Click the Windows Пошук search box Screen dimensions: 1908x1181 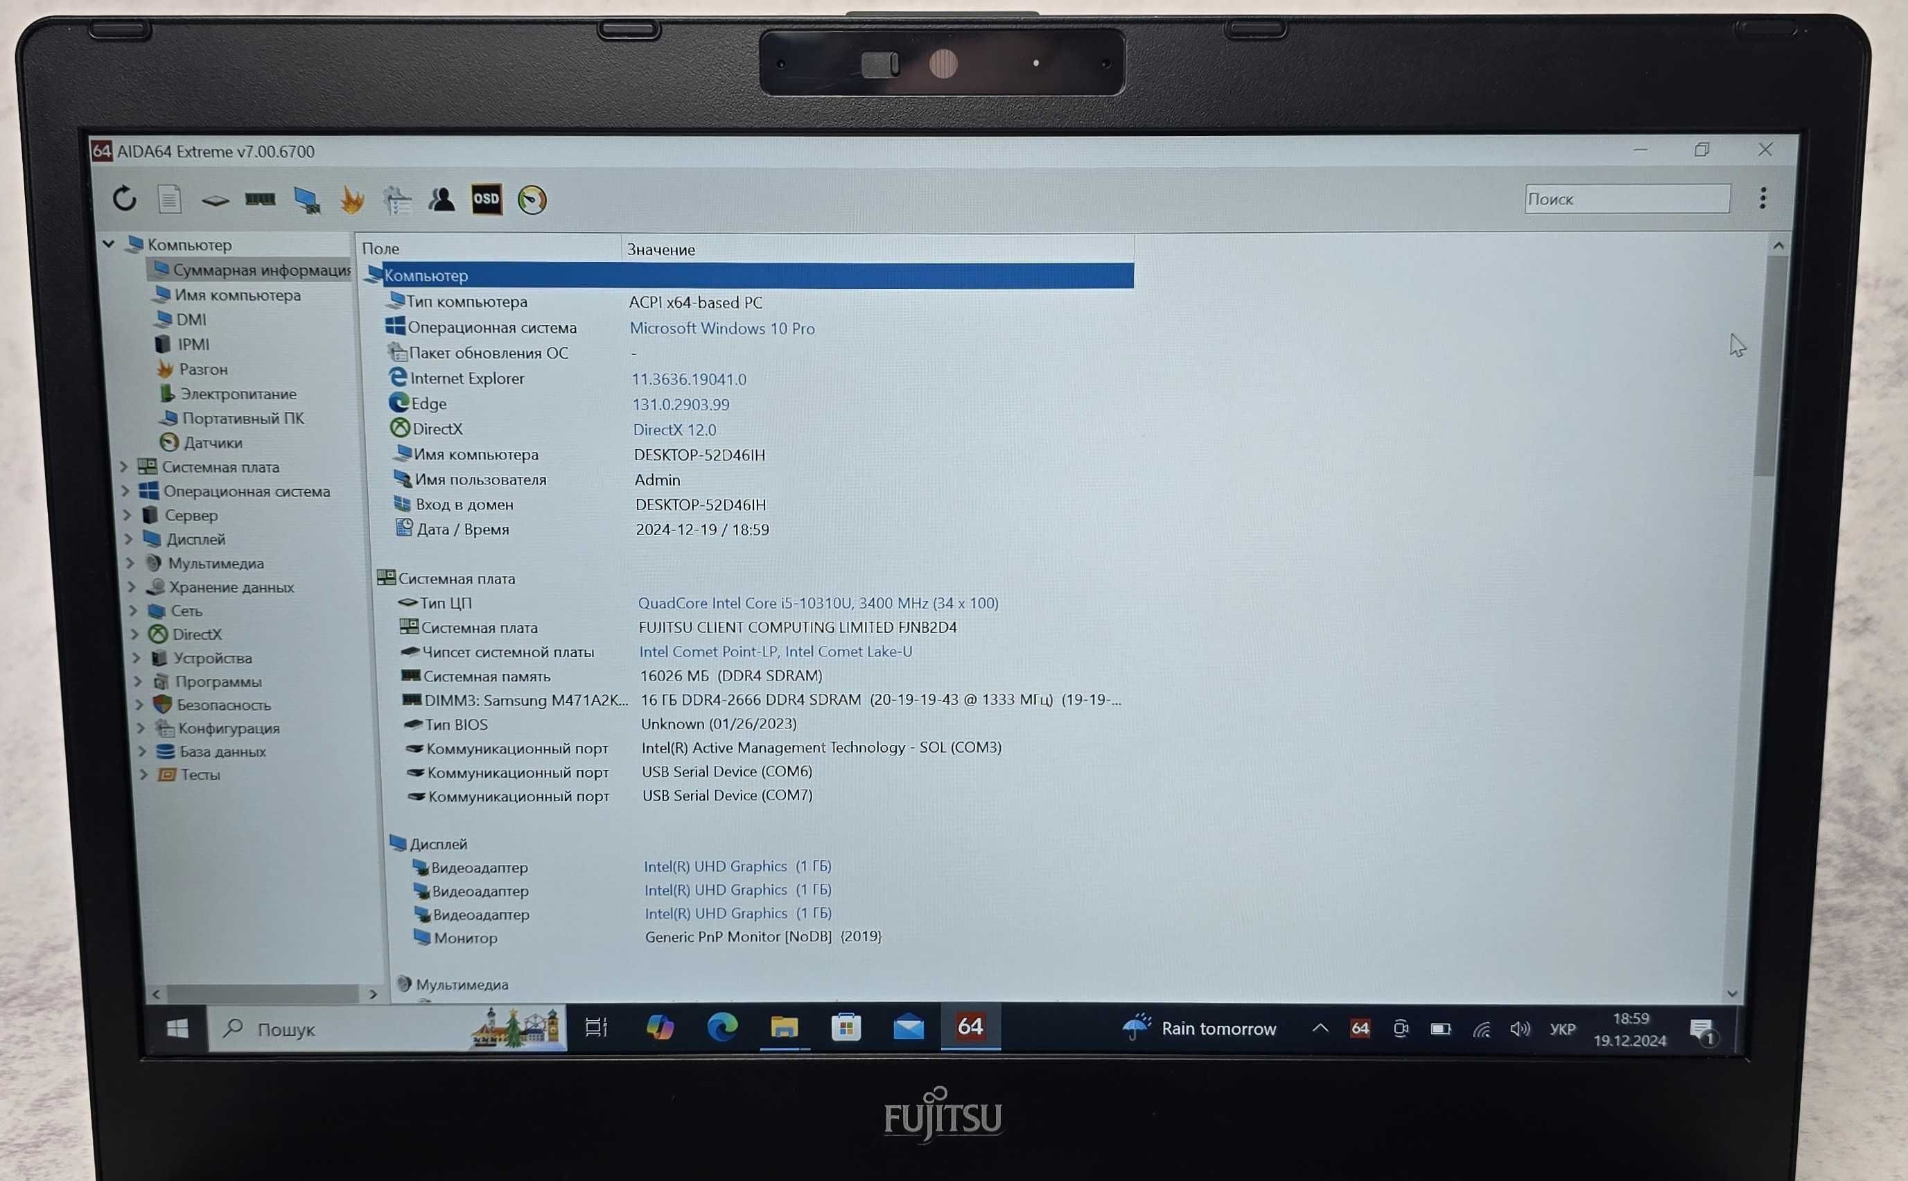point(387,1029)
